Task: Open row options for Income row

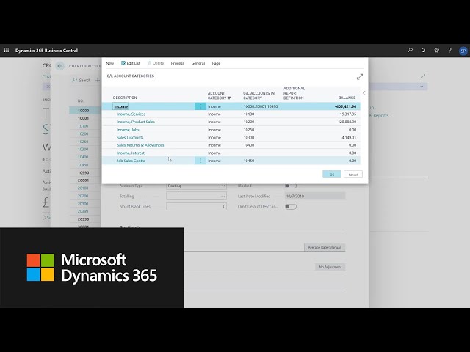Action: point(200,106)
